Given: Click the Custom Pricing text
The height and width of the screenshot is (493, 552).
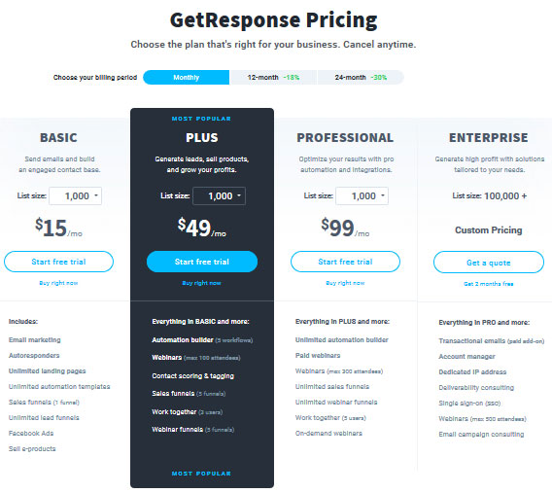Looking at the screenshot, I should [x=489, y=229].
